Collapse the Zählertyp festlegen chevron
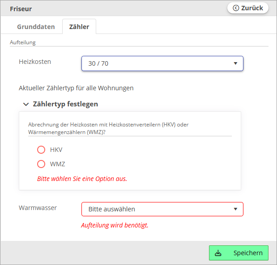Screen dimensions: 277x265 [26, 104]
